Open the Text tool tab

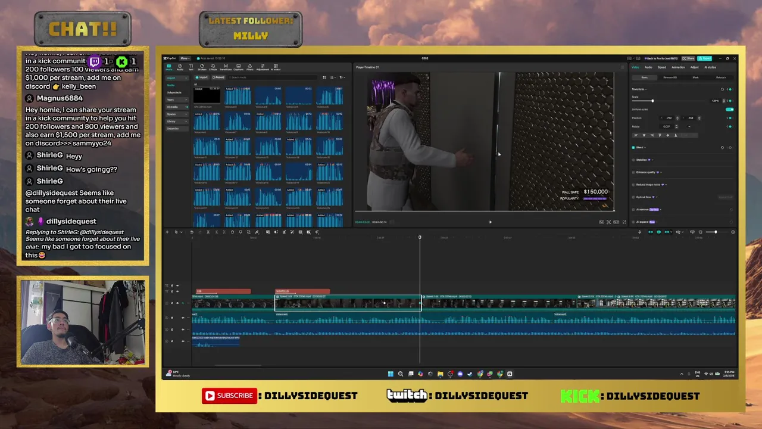[x=191, y=67]
